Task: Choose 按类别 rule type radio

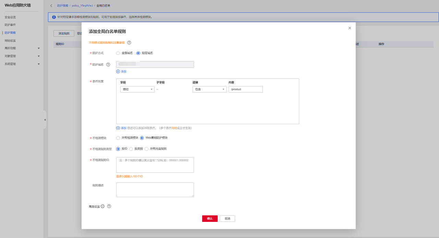Action: pos(131,149)
